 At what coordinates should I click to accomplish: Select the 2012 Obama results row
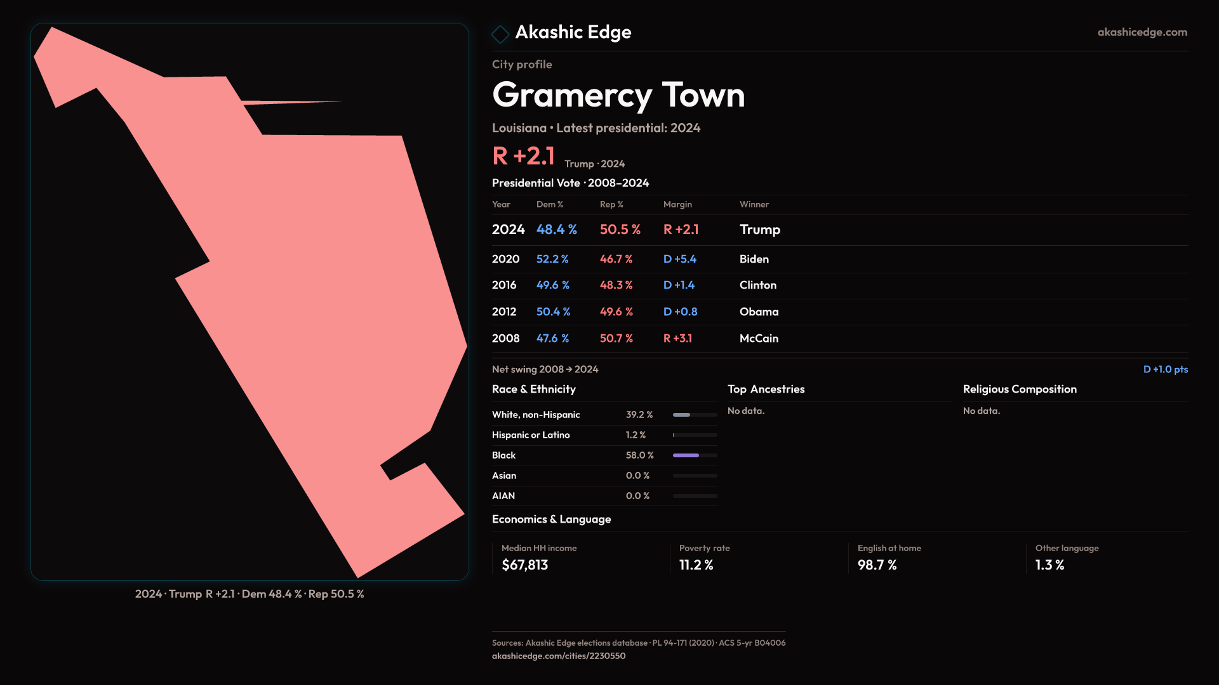(x=635, y=312)
